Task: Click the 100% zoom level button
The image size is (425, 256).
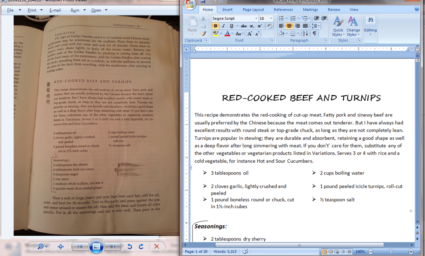Action: point(360,252)
